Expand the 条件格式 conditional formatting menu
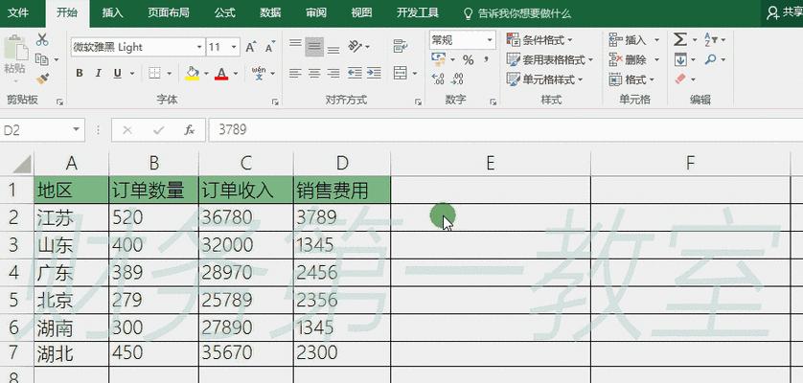Image resolution: width=803 pixels, height=383 pixels. [x=539, y=40]
